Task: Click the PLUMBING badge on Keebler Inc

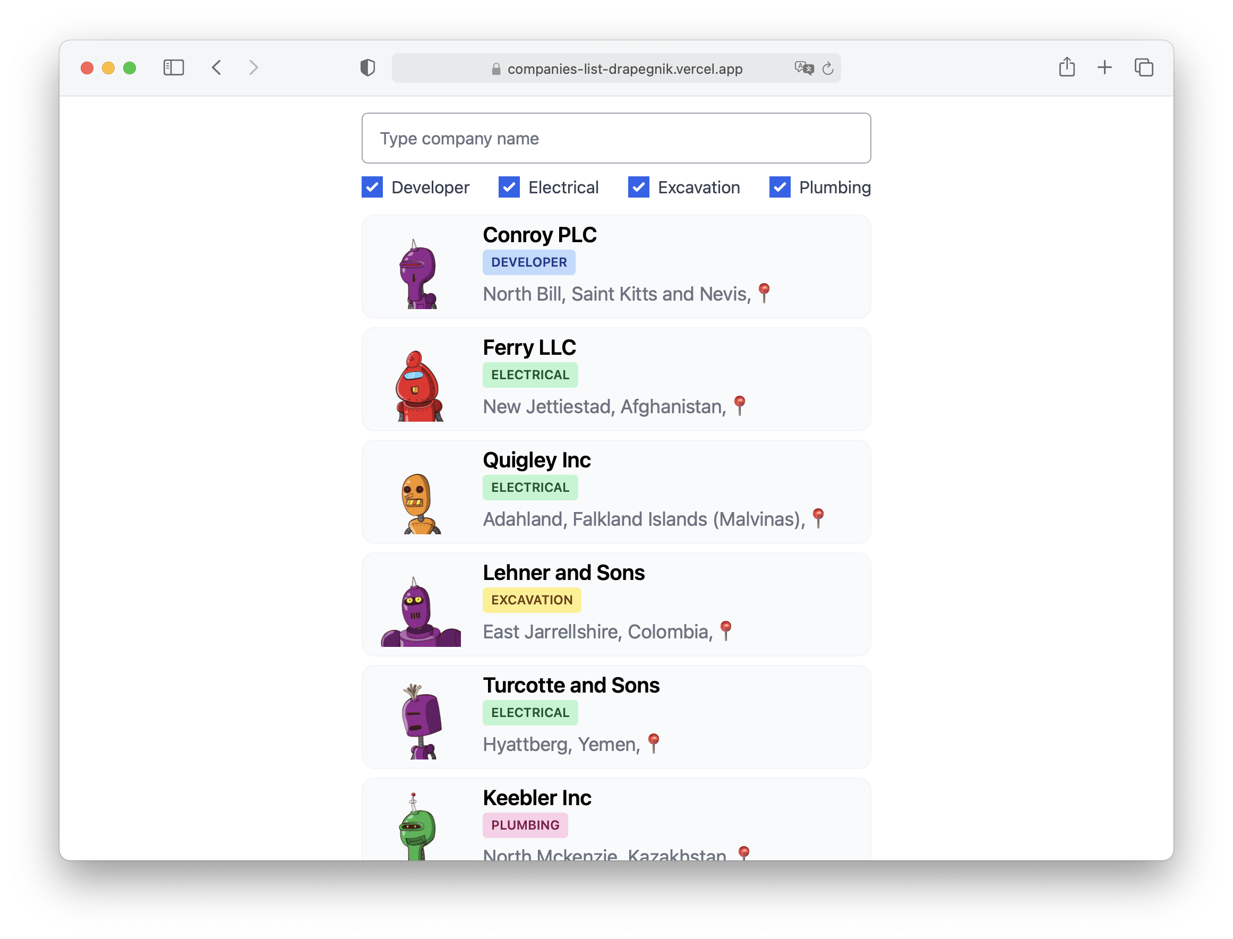Action: (525, 825)
